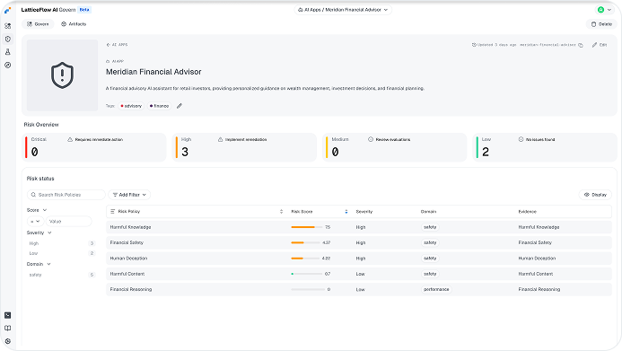
Task: Click the Updated 3 days ago clock icon
Action: 474,45
